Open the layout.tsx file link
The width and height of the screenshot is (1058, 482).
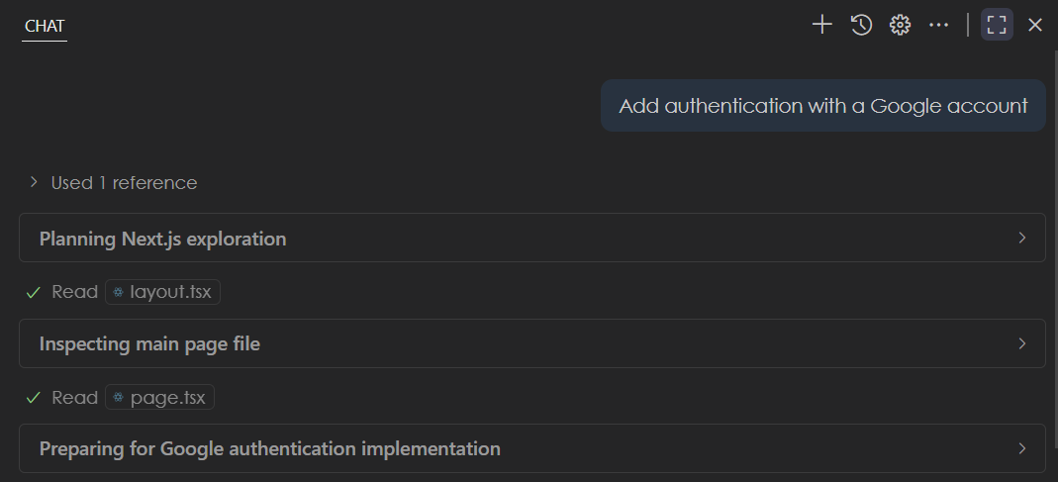click(164, 292)
